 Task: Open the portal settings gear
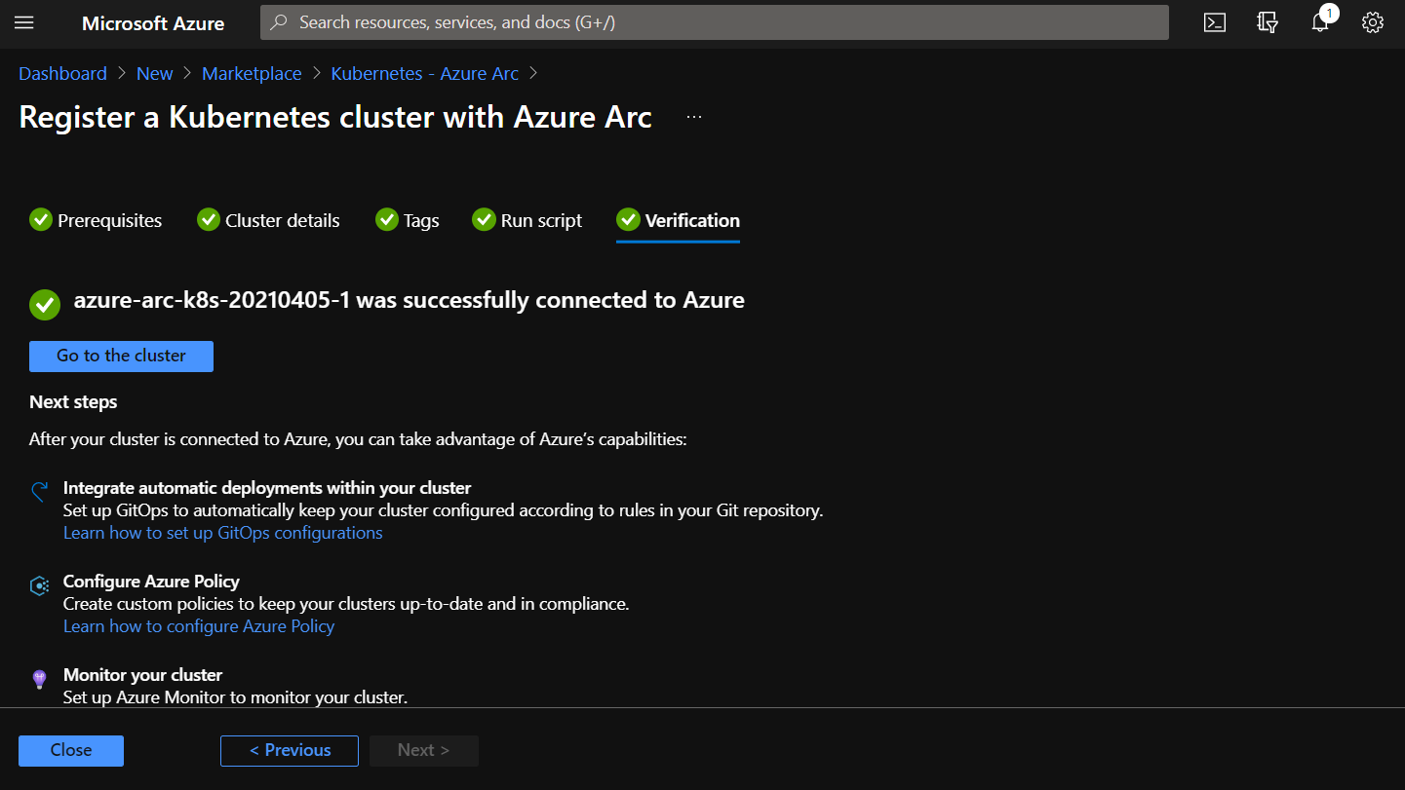click(1372, 22)
